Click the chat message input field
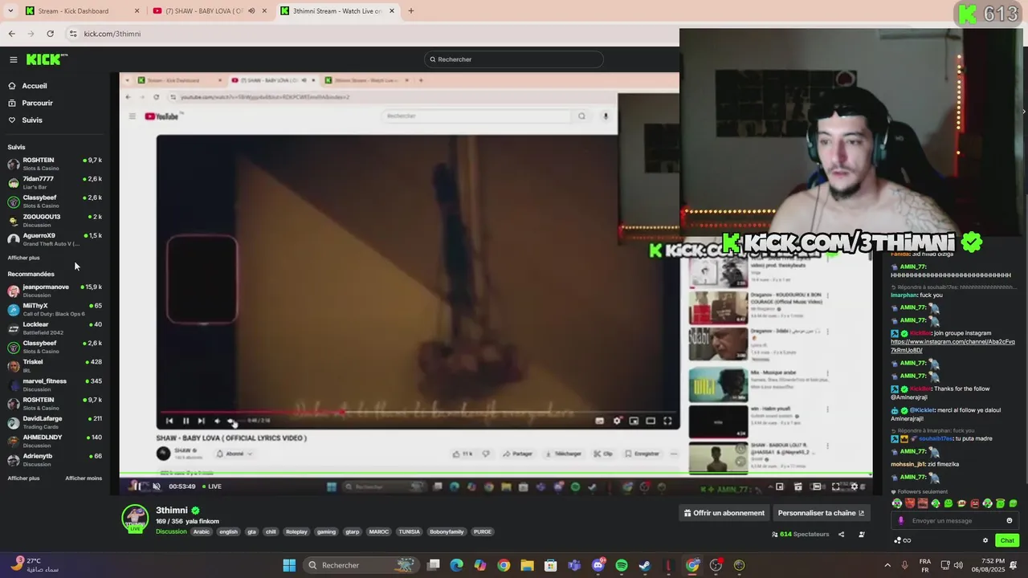The image size is (1028, 578). tap(956, 521)
